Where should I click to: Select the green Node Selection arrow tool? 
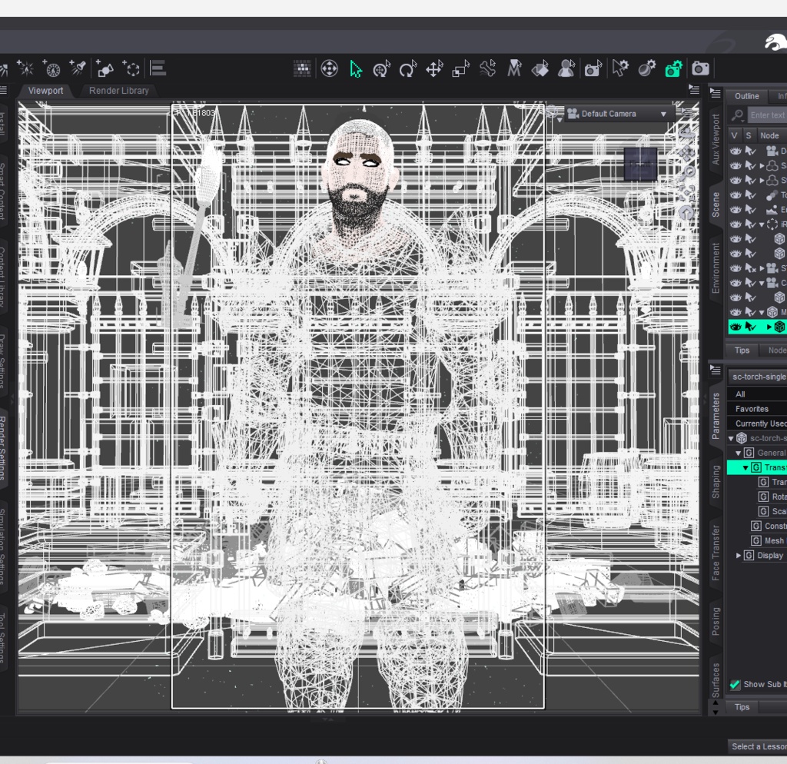coord(356,68)
